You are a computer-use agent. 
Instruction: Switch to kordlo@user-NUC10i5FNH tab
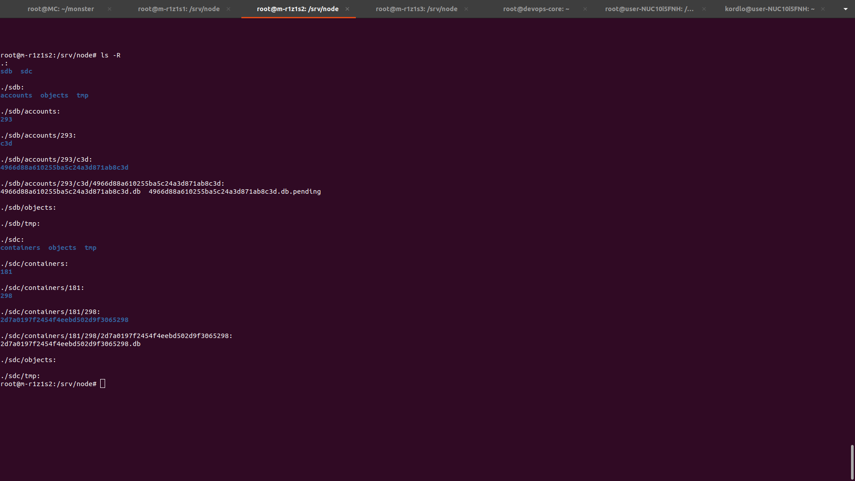point(769,9)
